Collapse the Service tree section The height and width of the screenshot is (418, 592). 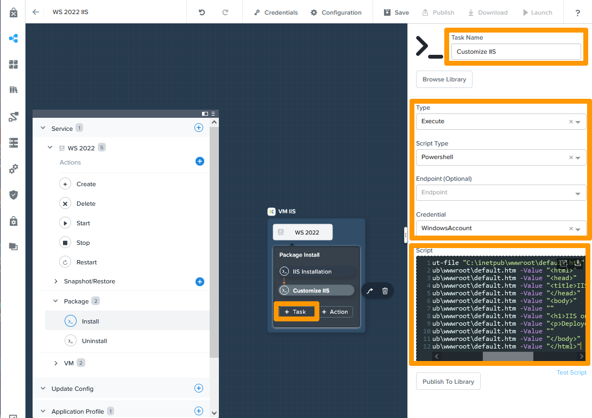pyautogui.click(x=42, y=128)
